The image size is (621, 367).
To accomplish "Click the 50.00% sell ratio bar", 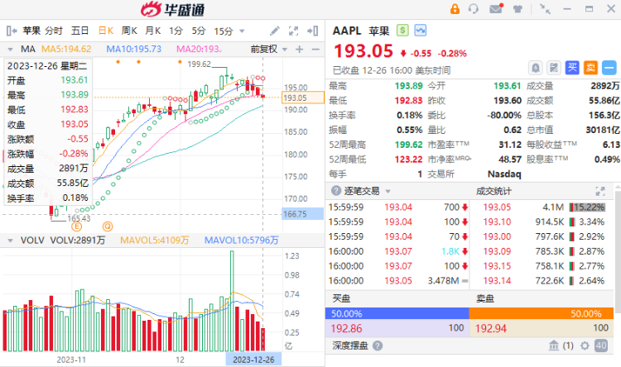I will click(541, 313).
